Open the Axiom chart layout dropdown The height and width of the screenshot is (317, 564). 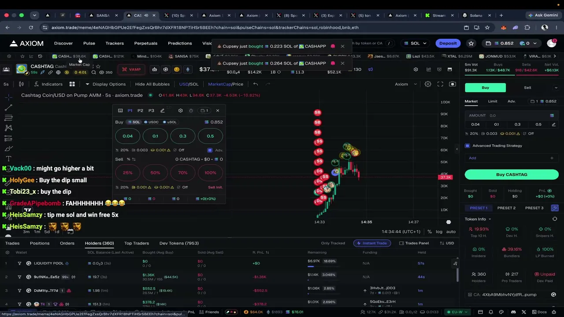(x=405, y=84)
